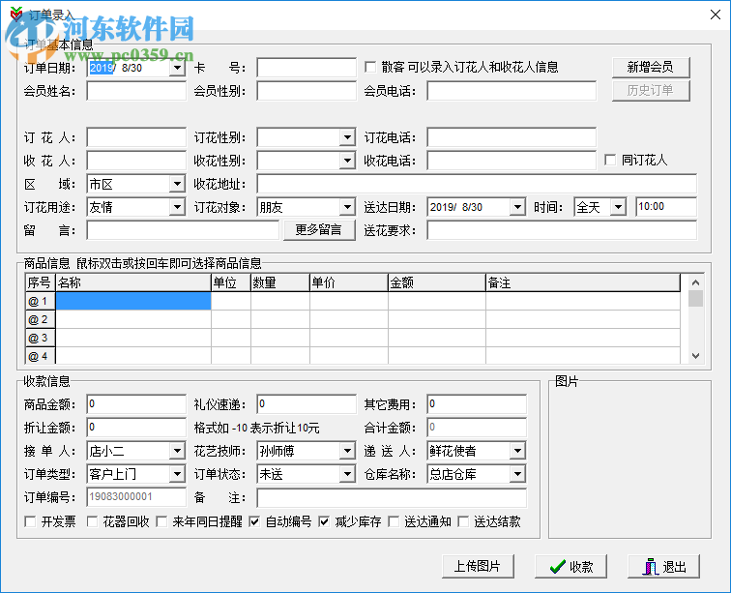Click the 其它费用 input field
Image resolution: width=731 pixels, height=593 pixels.
pos(477,404)
